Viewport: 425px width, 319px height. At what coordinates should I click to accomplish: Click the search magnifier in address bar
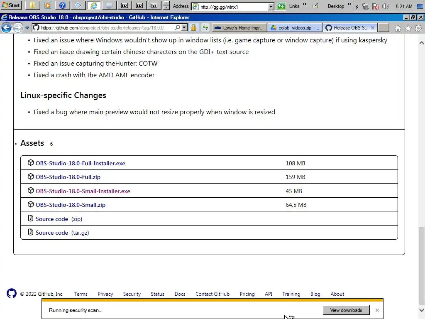click(177, 28)
